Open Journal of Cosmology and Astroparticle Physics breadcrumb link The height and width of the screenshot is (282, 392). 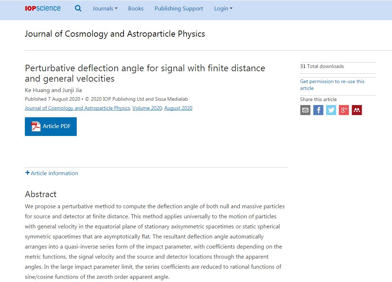coord(77,108)
